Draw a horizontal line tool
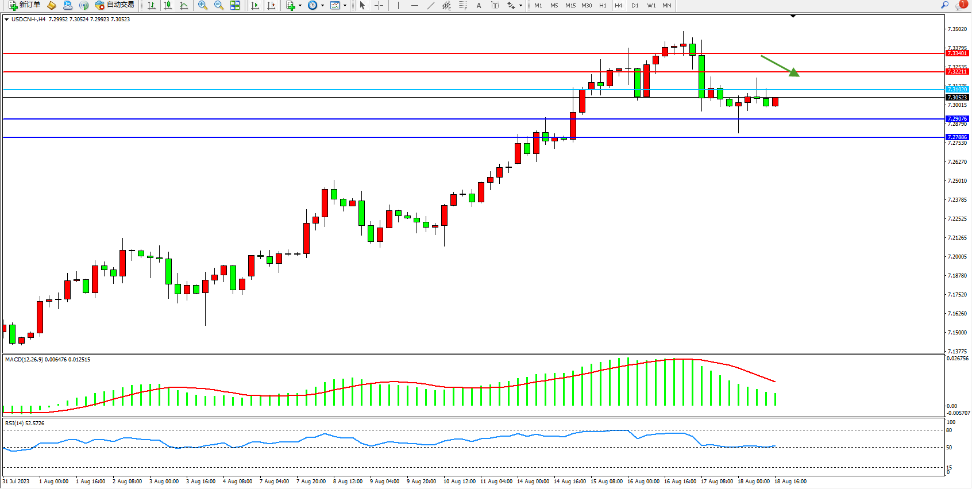The image size is (972, 489). tap(414, 5)
